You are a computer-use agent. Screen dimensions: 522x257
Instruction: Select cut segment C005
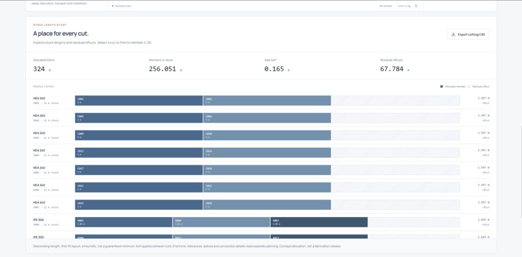coord(139,118)
